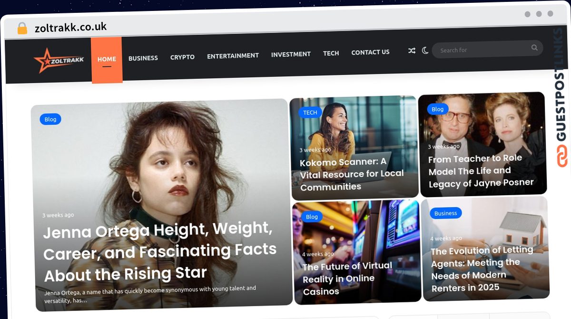
Task: Click the Zoltrakk star logo
Action: (x=59, y=60)
